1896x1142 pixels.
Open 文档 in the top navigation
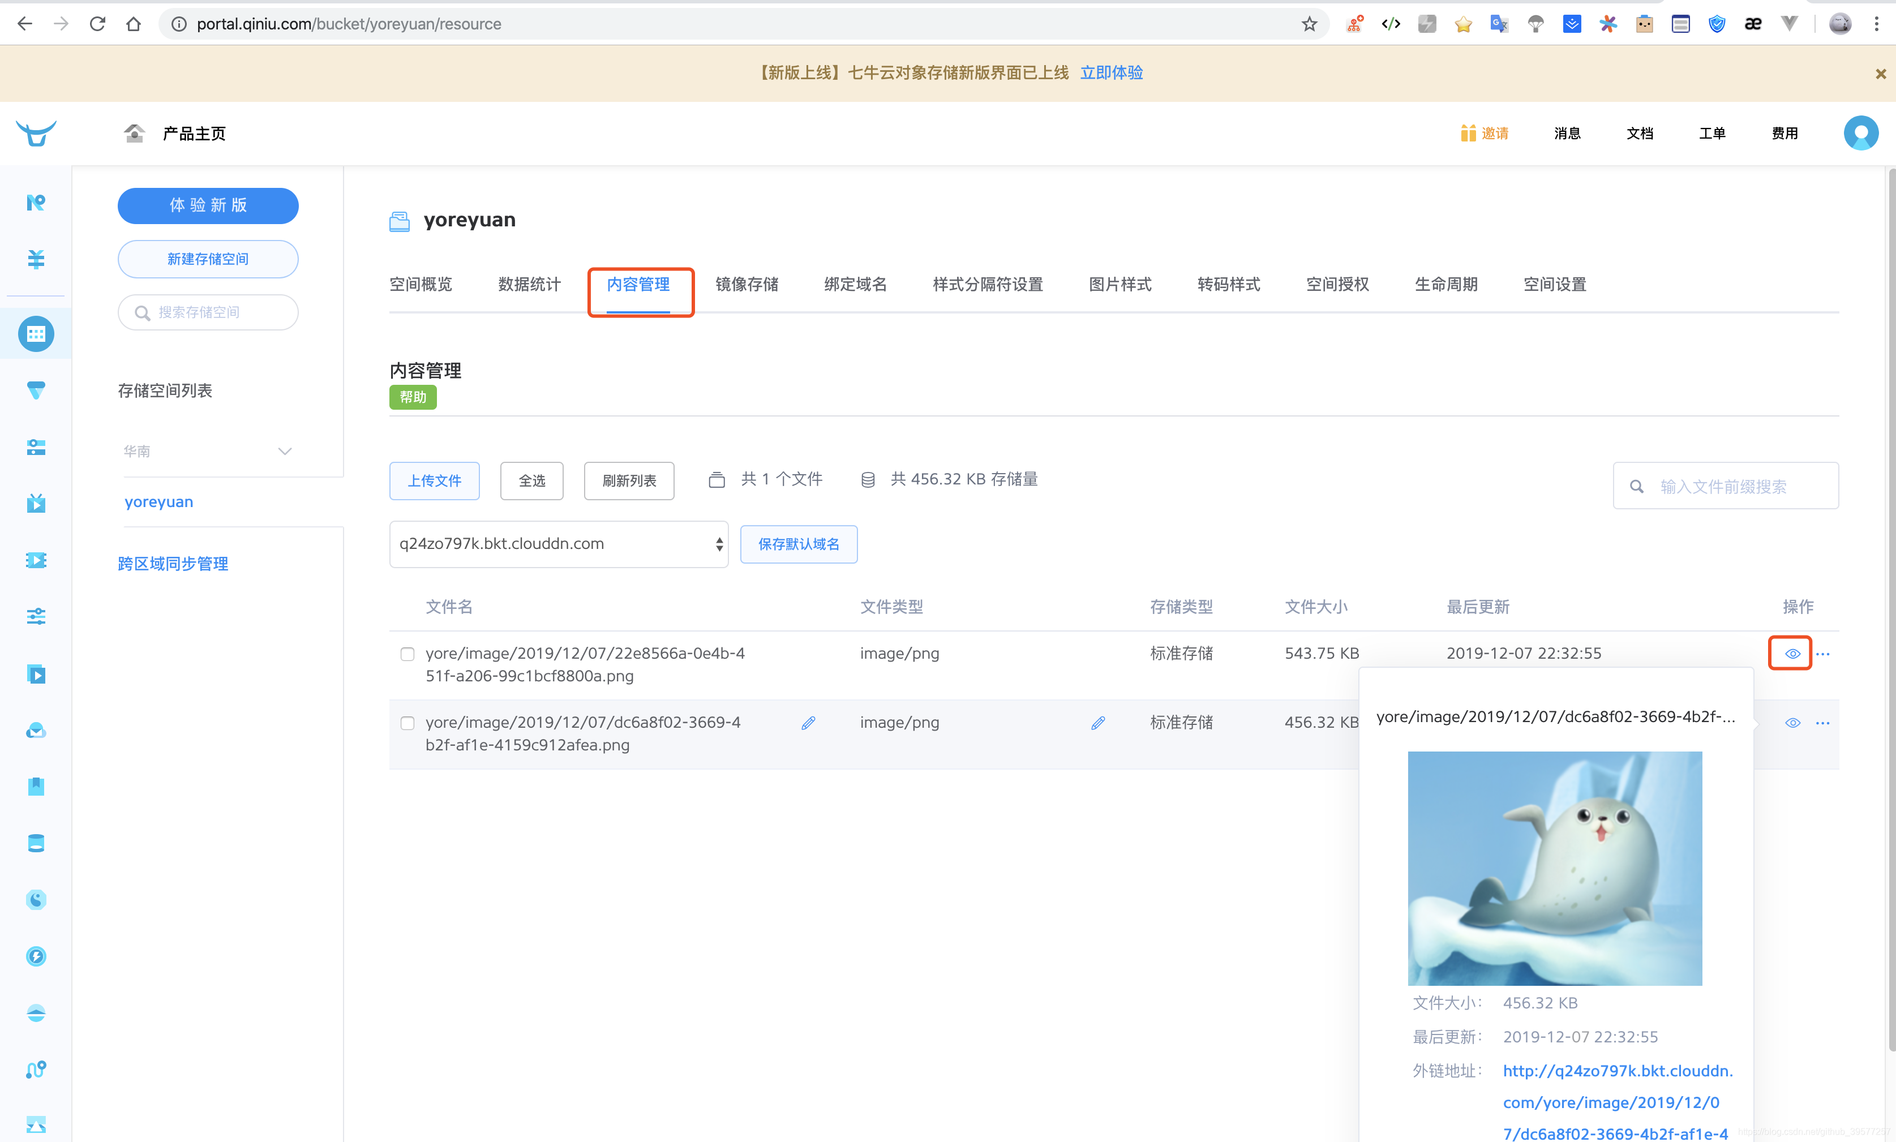1639,133
